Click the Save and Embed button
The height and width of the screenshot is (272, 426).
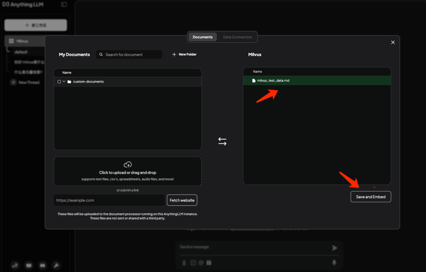pos(370,197)
